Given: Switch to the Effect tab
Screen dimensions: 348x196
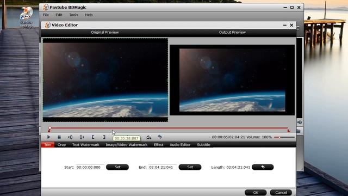Looking at the screenshot, I should pos(158,145).
